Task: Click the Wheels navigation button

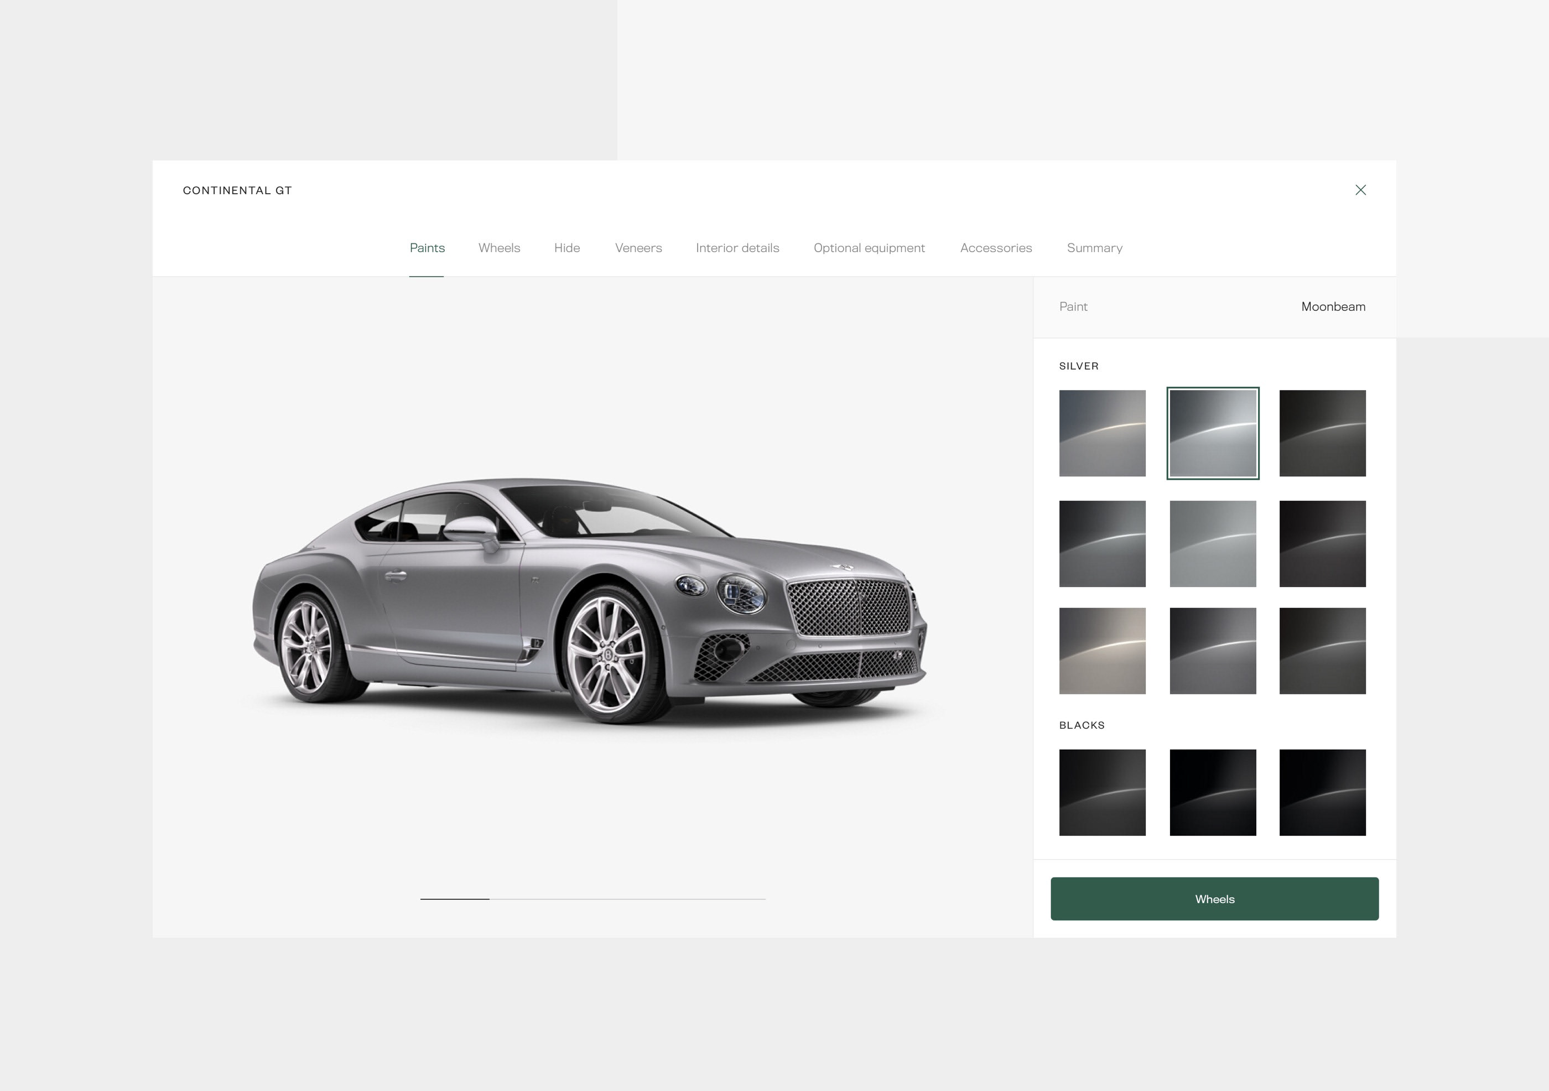Action: pyautogui.click(x=500, y=247)
